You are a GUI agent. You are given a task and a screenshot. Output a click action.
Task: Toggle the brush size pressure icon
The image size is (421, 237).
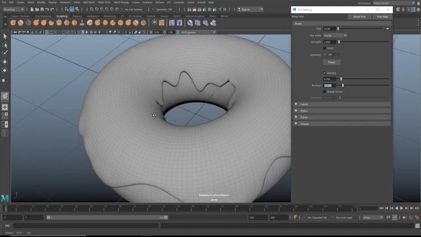[387, 28]
